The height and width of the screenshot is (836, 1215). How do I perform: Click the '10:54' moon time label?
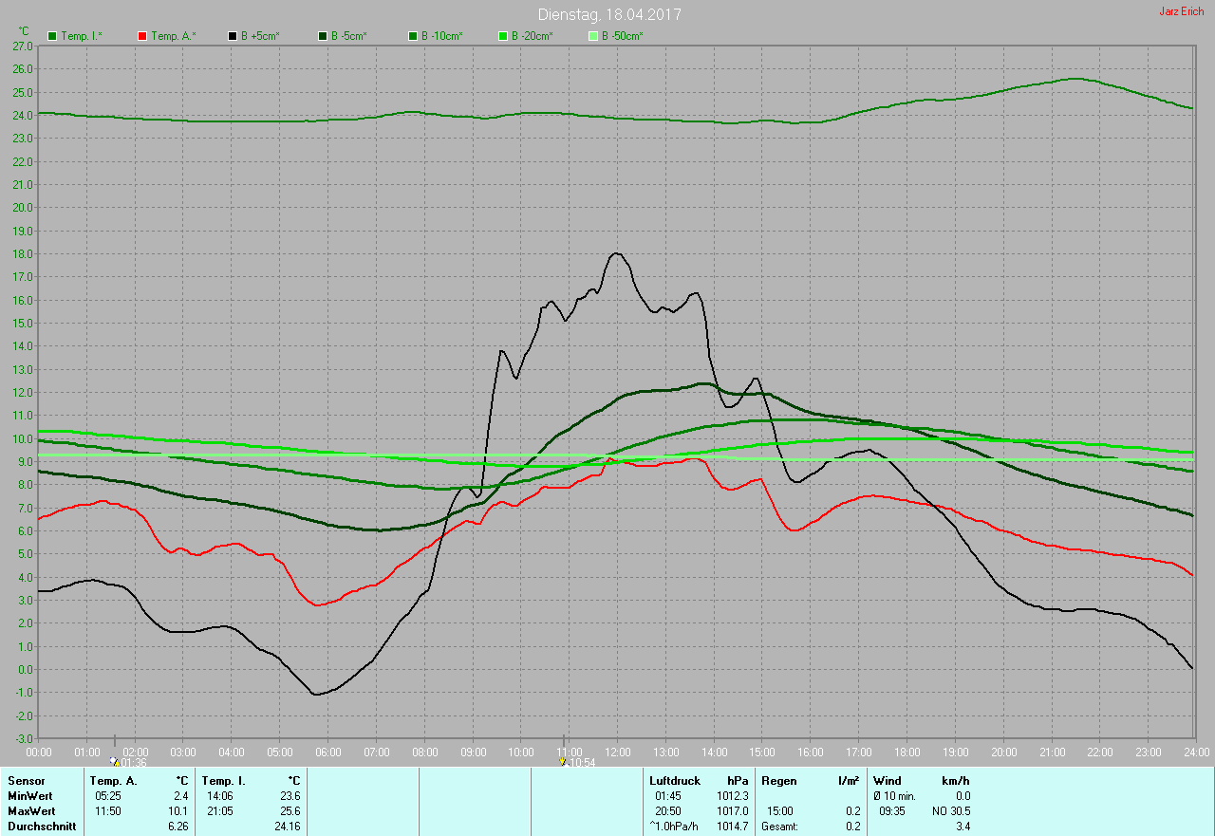pos(583,763)
